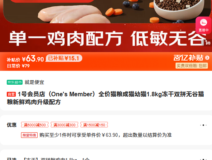Image resolution: width=212 pixels, height=160 pixels.
Task: Click the 自营 red tag icon
Action: (11, 94)
